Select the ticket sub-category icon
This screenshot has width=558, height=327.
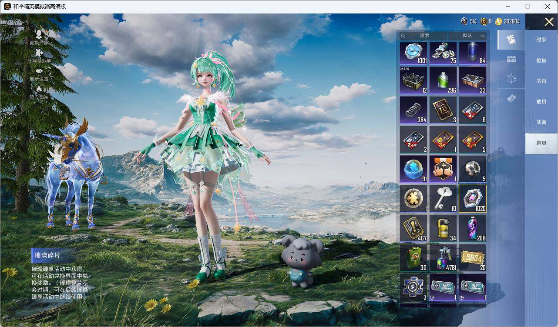(x=511, y=99)
